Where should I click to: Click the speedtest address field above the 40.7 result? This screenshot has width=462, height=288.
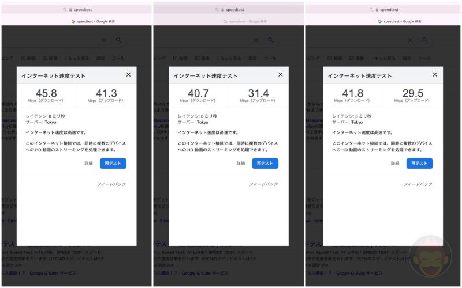[x=229, y=9]
